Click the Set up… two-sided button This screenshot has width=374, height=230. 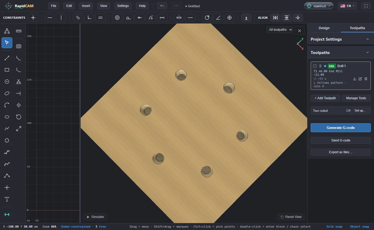click(360, 111)
